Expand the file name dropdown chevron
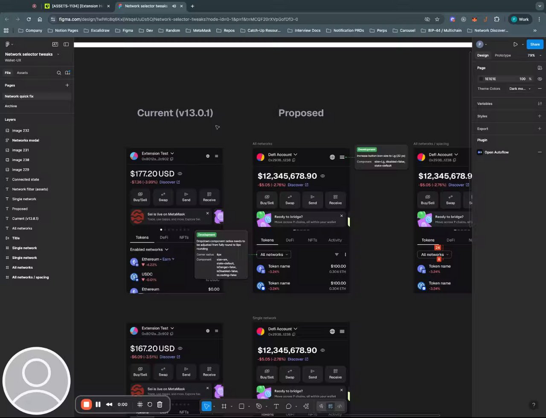 [x=58, y=54]
